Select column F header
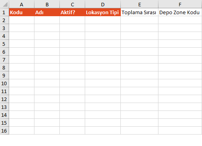 pos(180,4)
